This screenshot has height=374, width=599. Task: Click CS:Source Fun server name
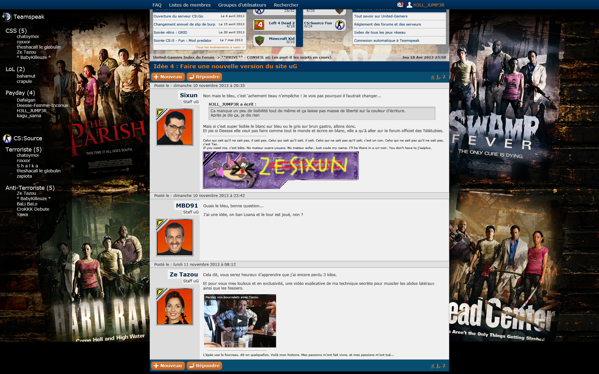point(318,23)
